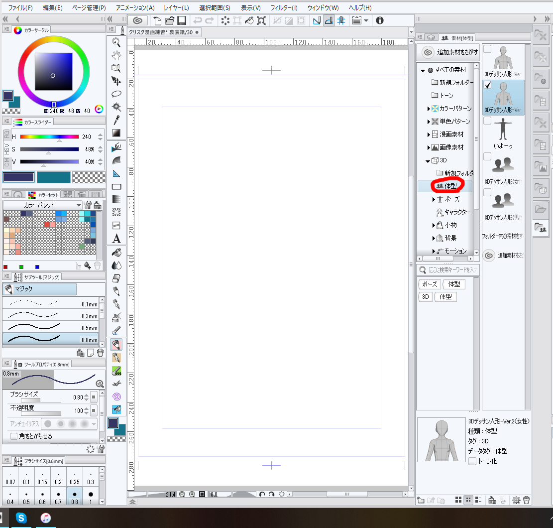Viewport: 553px width, 528px height.
Task: Click the info circle toolbar icon
Action: tap(379, 21)
